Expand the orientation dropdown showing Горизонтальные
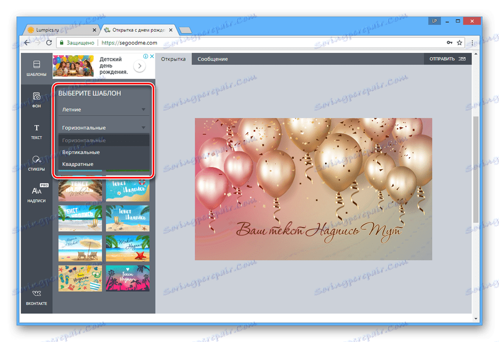Viewport: 499px width, 342px height. [x=103, y=127]
